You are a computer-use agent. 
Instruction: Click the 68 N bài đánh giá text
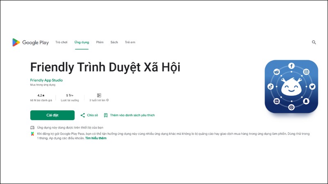pyautogui.click(x=41, y=100)
